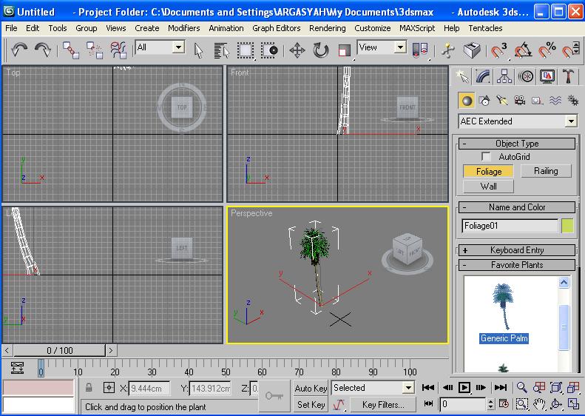
Task: Click the Auto Key button
Action: coord(311,389)
